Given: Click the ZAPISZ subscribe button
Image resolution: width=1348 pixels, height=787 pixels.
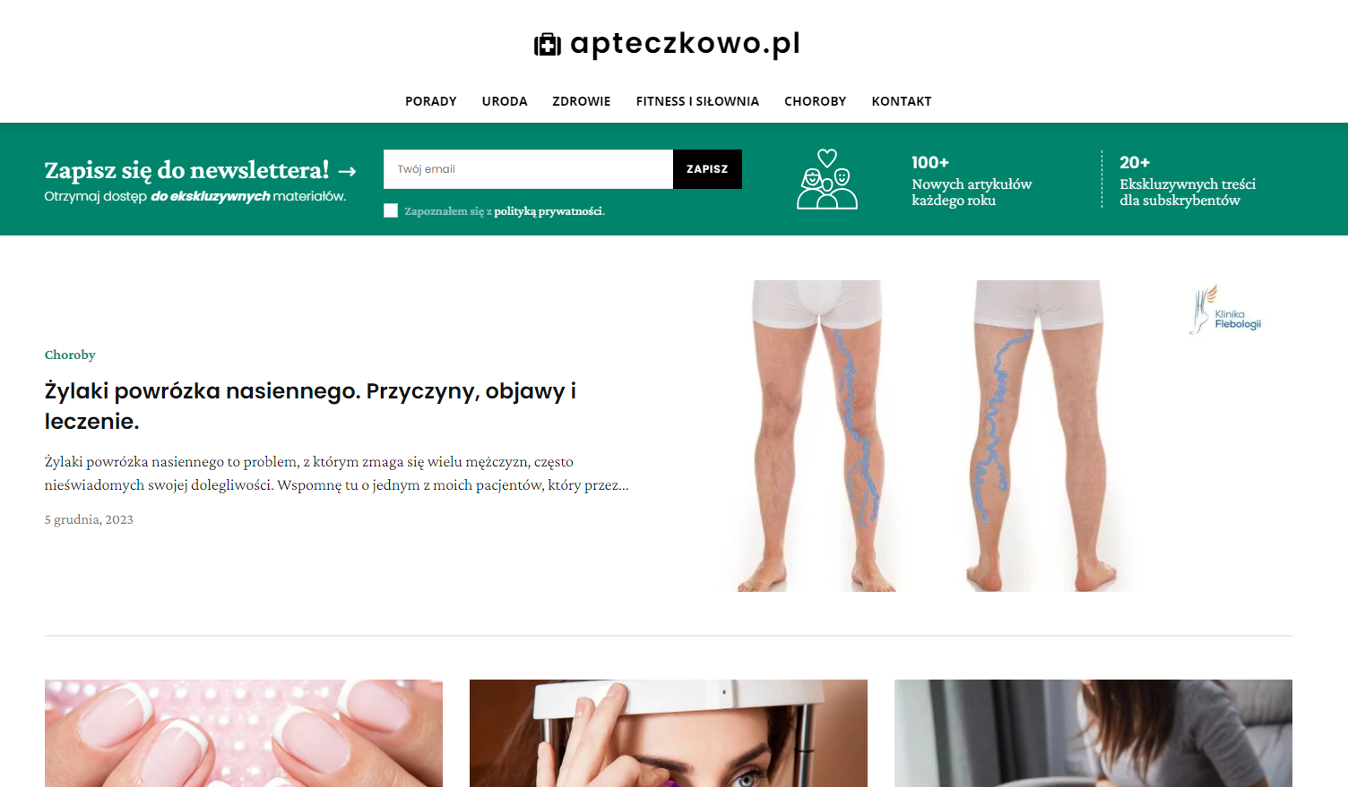Looking at the screenshot, I should click(707, 169).
